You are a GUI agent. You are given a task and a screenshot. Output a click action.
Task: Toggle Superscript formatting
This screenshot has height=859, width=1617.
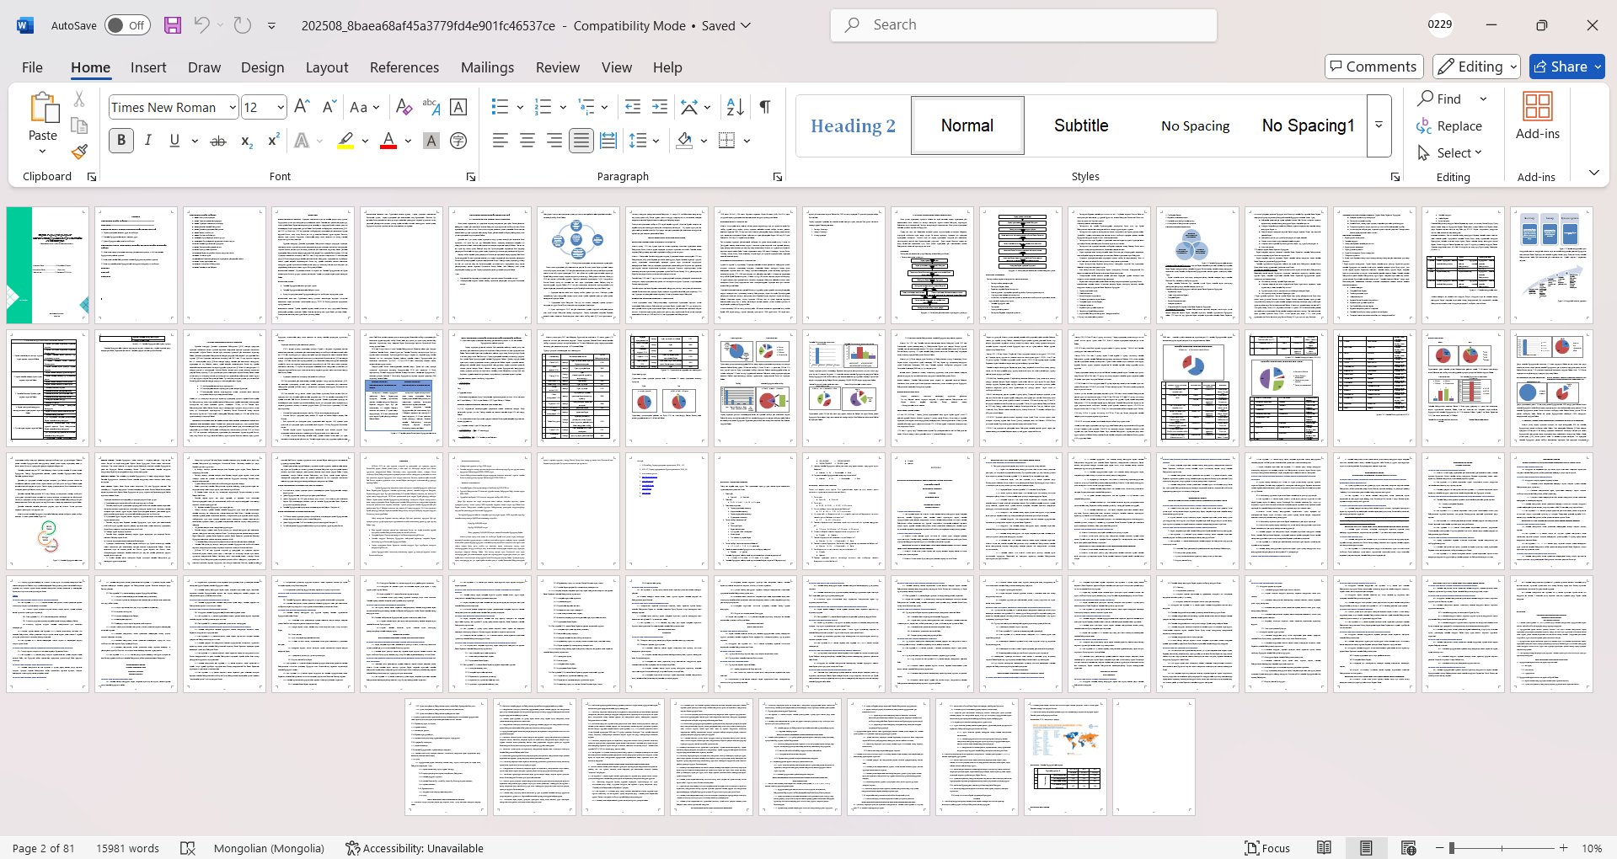(273, 141)
